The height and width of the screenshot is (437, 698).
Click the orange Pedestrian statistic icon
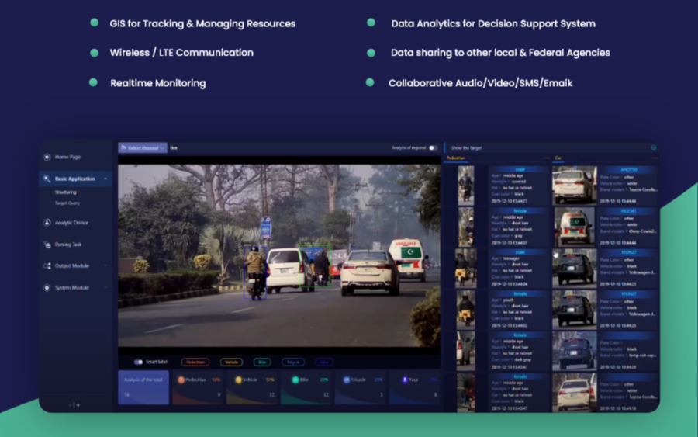point(181,380)
